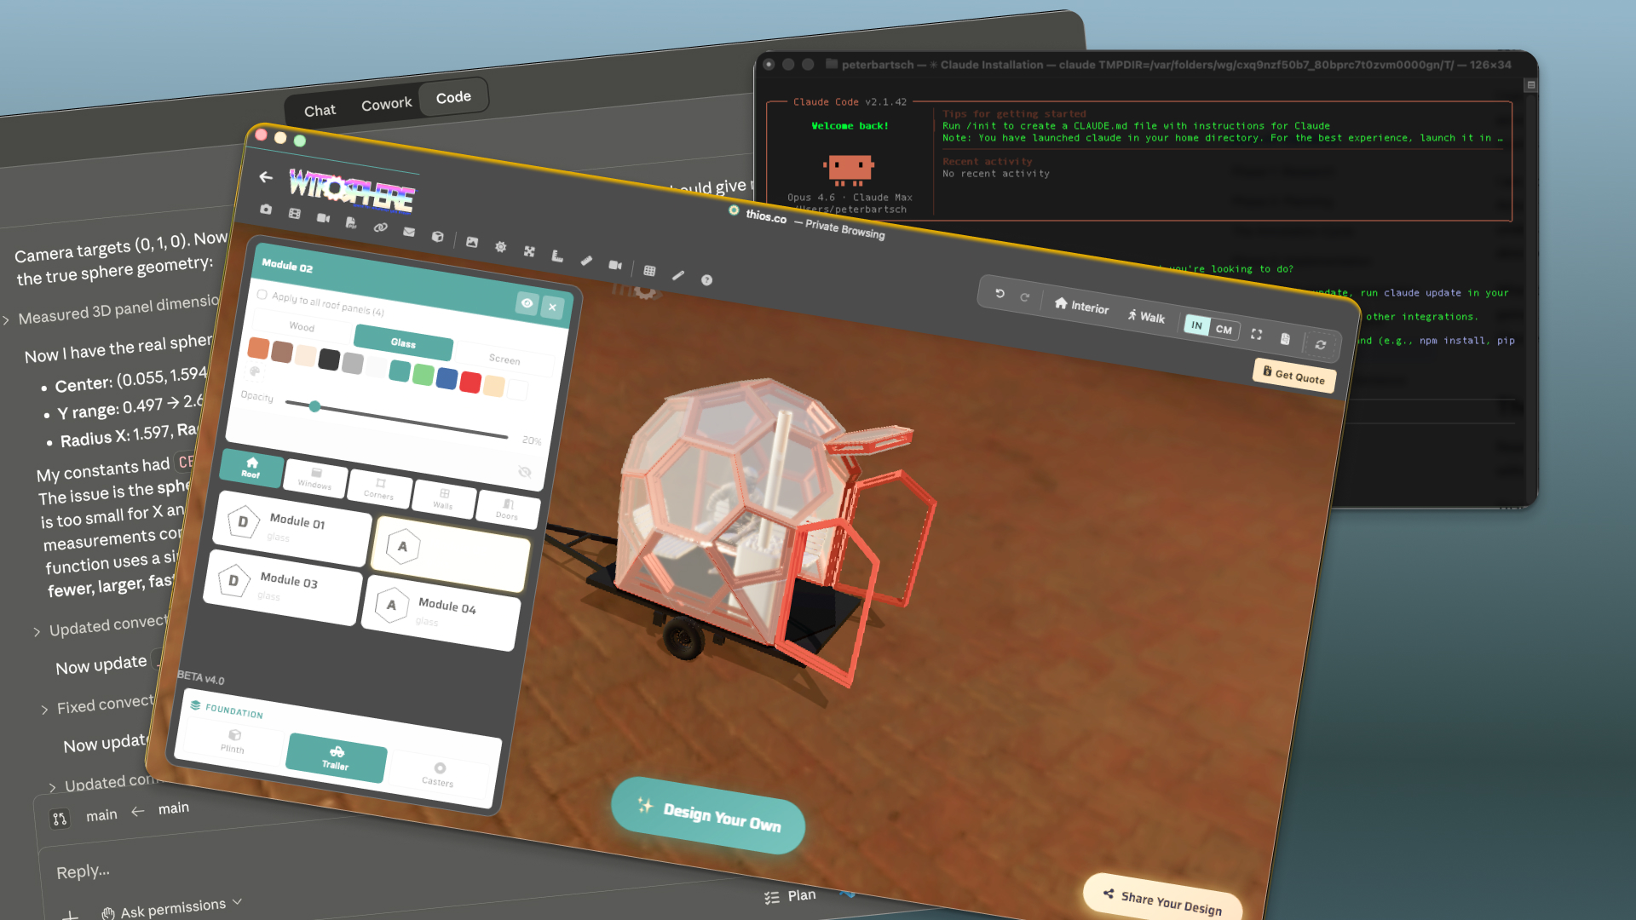Click the Design Your Own button
Viewport: 1636px width, 920px height.
[x=708, y=818]
